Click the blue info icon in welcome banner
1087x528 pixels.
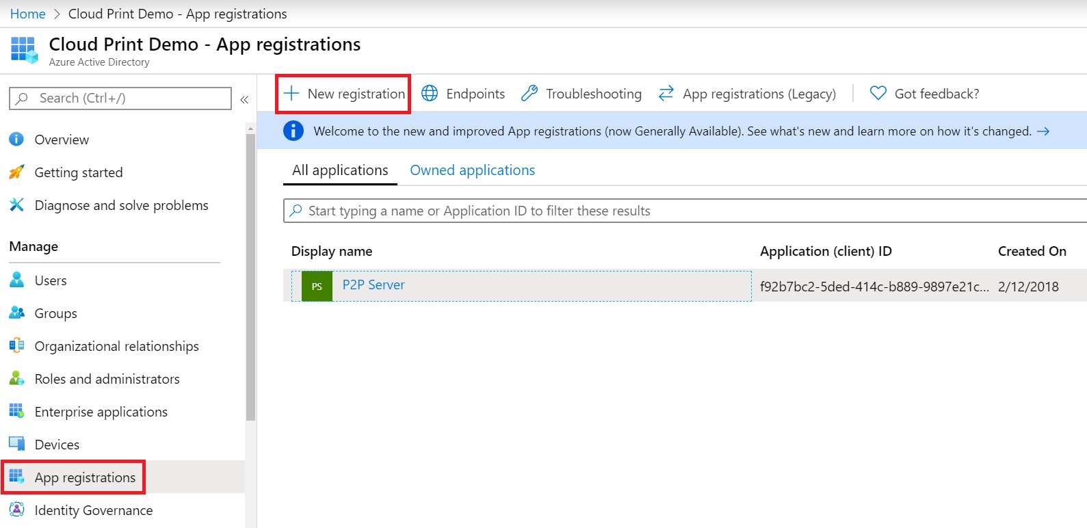[293, 131]
